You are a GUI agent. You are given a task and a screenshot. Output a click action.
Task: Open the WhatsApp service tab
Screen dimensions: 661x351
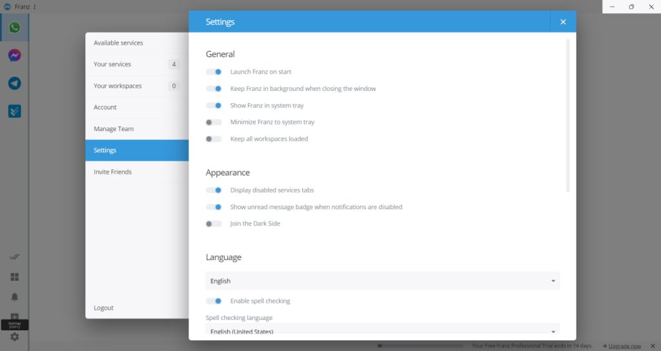coord(14,28)
